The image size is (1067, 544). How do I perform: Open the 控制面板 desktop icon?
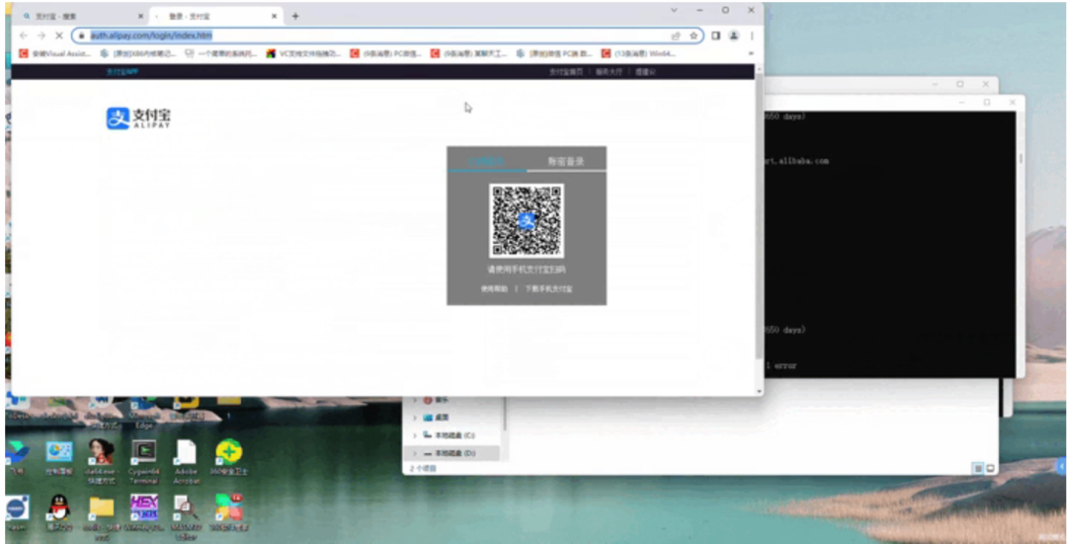pyautogui.click(x=59, y=458)
